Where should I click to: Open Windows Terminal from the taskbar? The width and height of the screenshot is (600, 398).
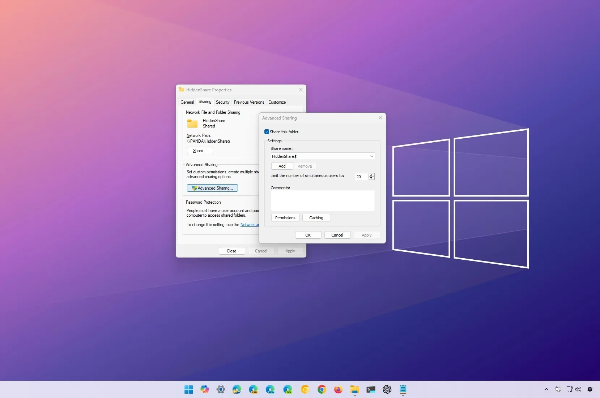click(371, 389)
